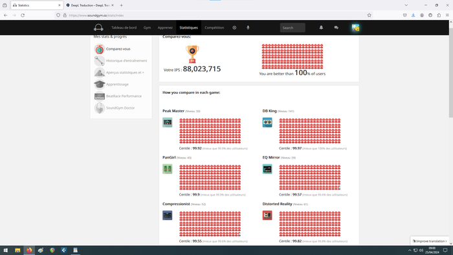This screenshot has height=255, width=453.
Task: Open Windows notification center
Action: 445,250
